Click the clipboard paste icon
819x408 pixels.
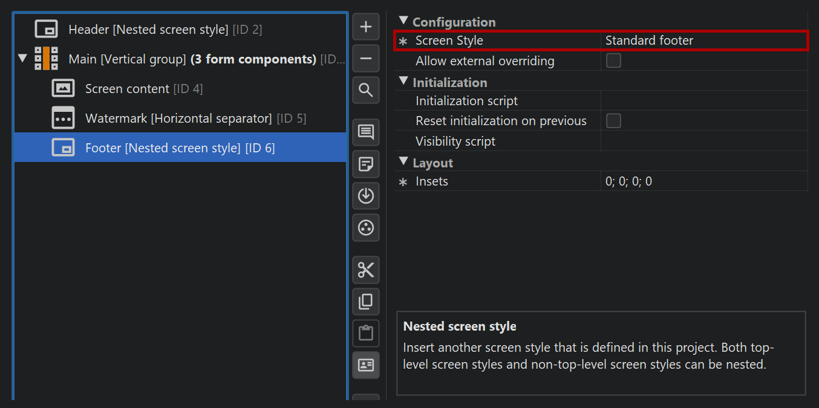tap(366, 333)
